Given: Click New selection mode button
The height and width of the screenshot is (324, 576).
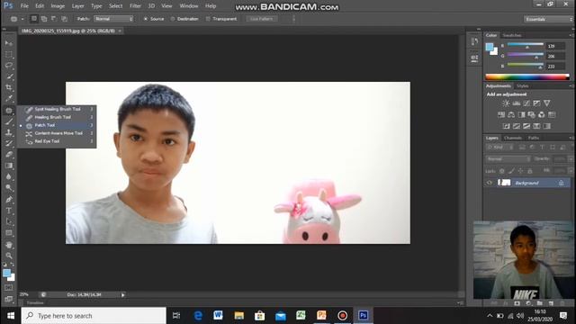Looking at the screenshot, I should pyautogui.click(x=34, y=19).
